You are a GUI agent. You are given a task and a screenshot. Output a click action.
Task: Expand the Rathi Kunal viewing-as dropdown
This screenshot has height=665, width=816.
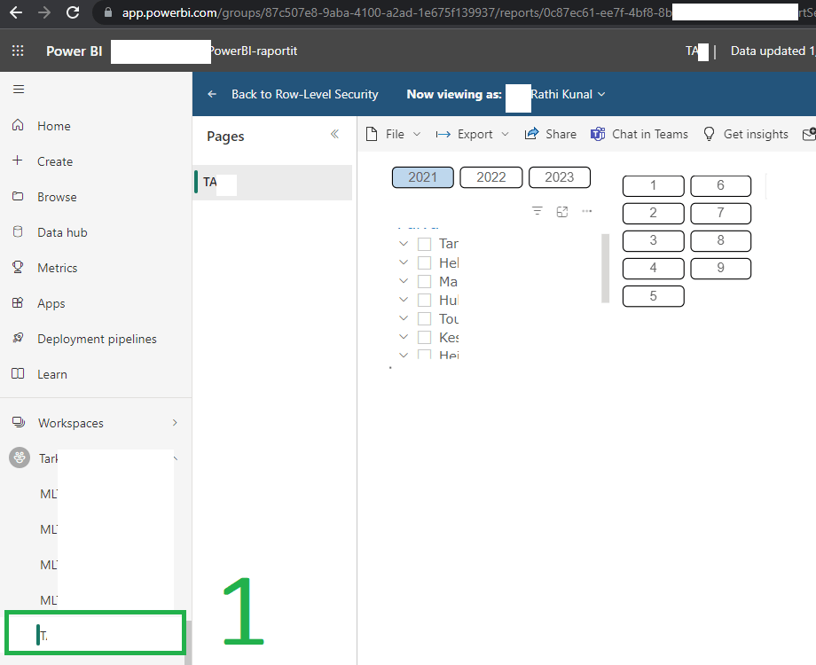[x=601, y=94]
